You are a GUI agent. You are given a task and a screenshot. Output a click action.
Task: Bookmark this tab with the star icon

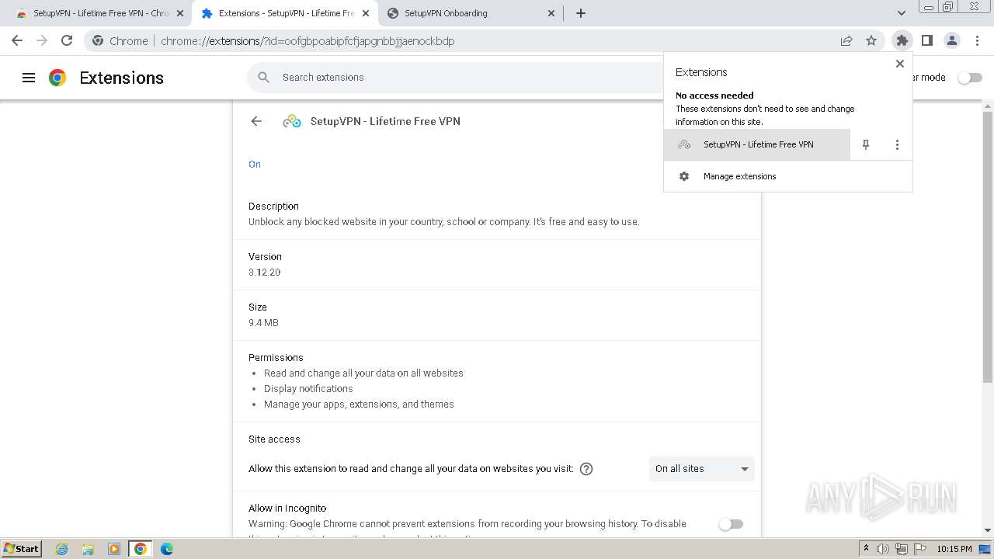tap(871, 40)
